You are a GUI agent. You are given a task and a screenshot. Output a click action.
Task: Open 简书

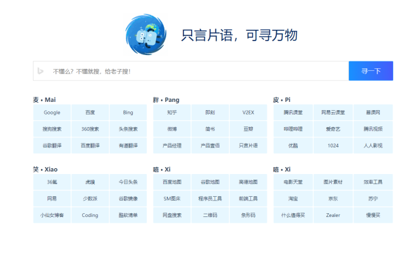(x=210, y=129)
